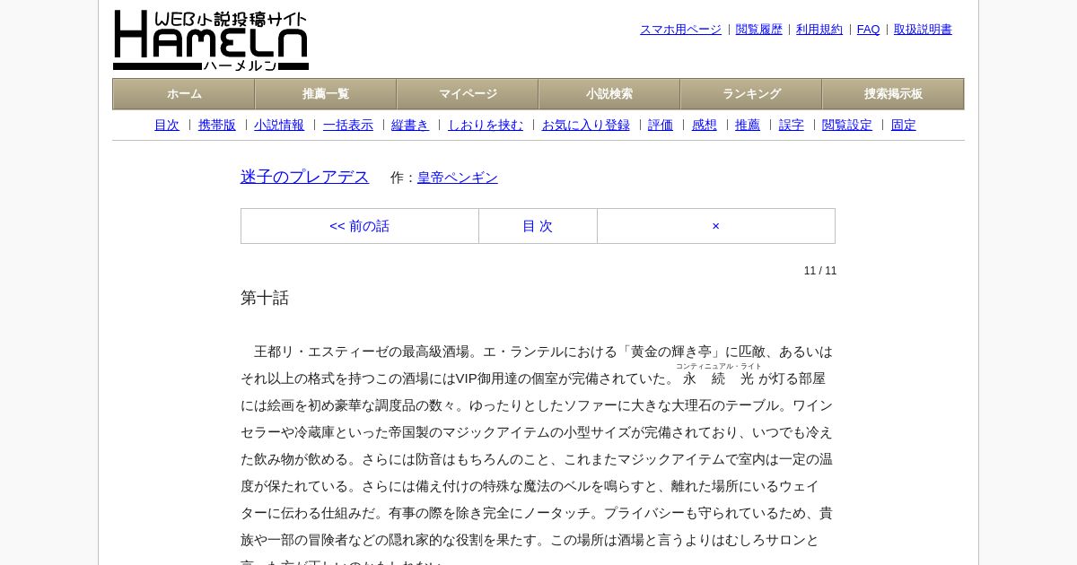Go to previous chapter << 前の話
This screenshot has height=565, width=1077.
click(x=360, y=226)
